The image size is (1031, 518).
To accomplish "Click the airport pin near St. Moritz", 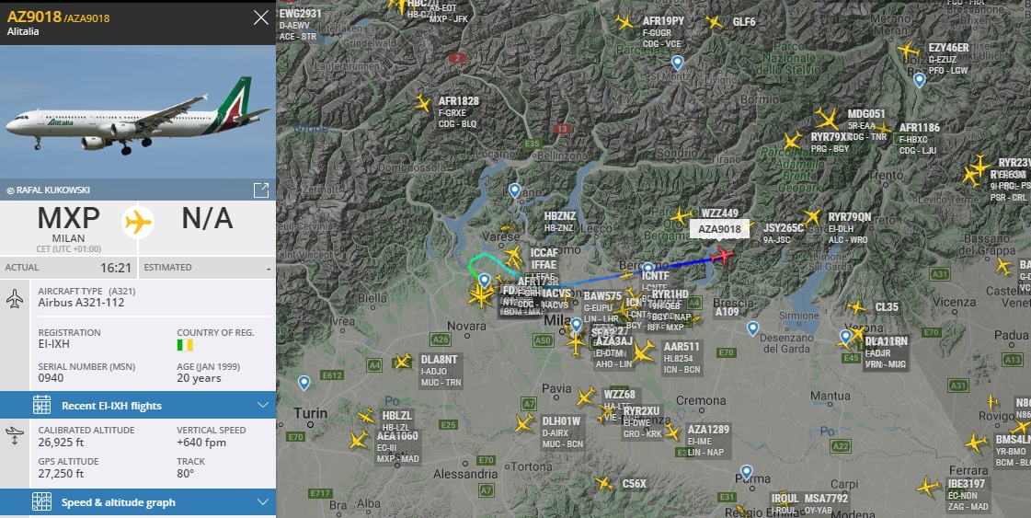I will [677, 63].
